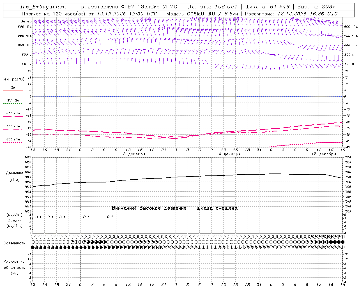Click the 'Тем-ра(°C)' temperature axis label
Image resolution: width=359 pixels, height=287 pixels.
[13, 79]
